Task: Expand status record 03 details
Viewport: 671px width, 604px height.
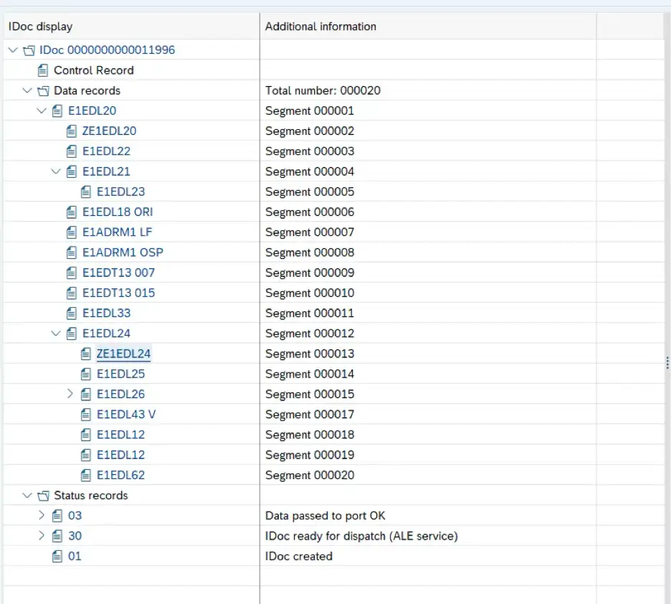Action: (x=42, y=516)
